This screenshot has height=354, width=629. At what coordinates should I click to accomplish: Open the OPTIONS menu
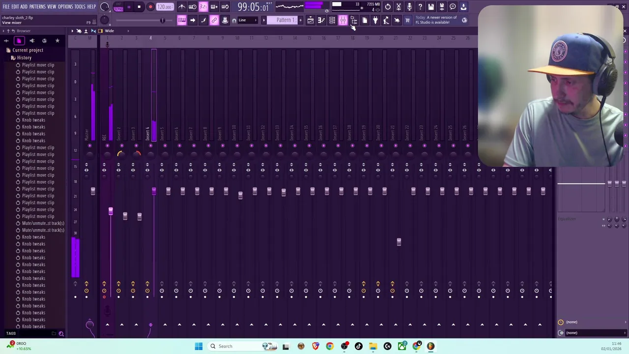pos(65,6)
